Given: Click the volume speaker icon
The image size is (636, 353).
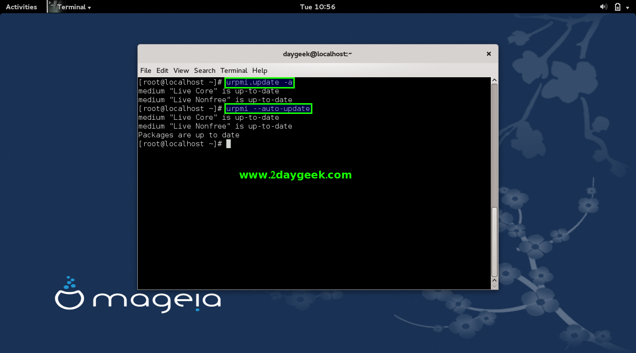Looking at the screenshot, I should coord(603,7).
